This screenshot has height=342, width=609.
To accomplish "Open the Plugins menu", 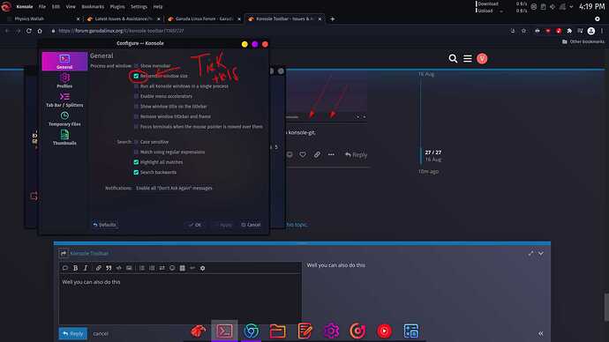I will (117, 6).
